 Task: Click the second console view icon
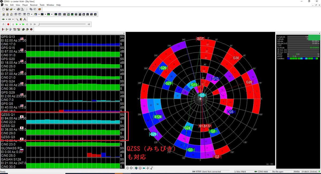click(7, 14)
